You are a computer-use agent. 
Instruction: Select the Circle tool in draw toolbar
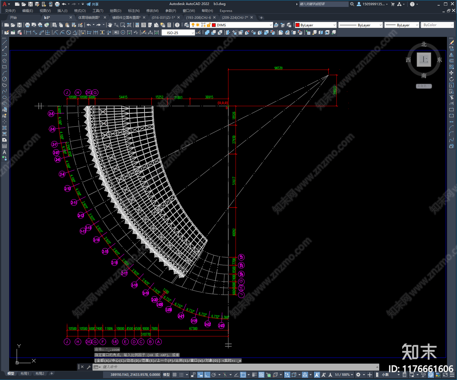[x=4, y=79]
